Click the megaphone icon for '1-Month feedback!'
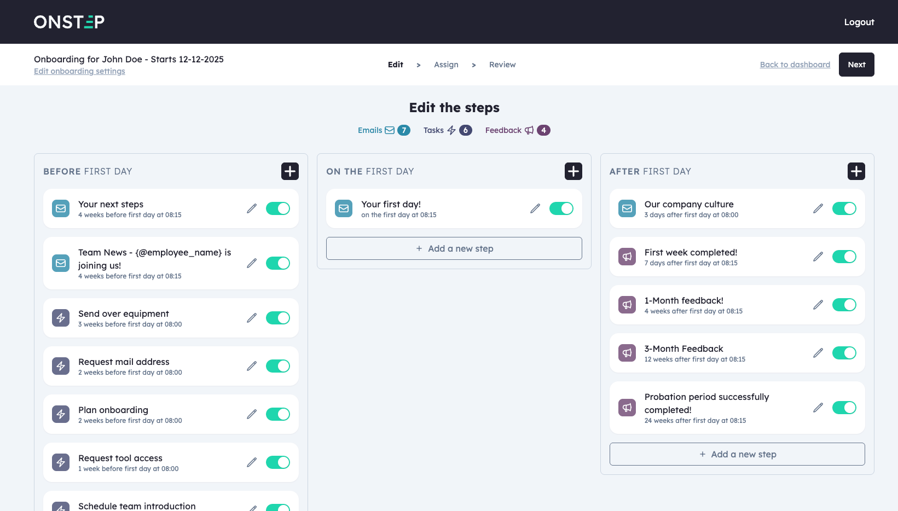Viewport: 898px width, 511px height. pos(627,305)
